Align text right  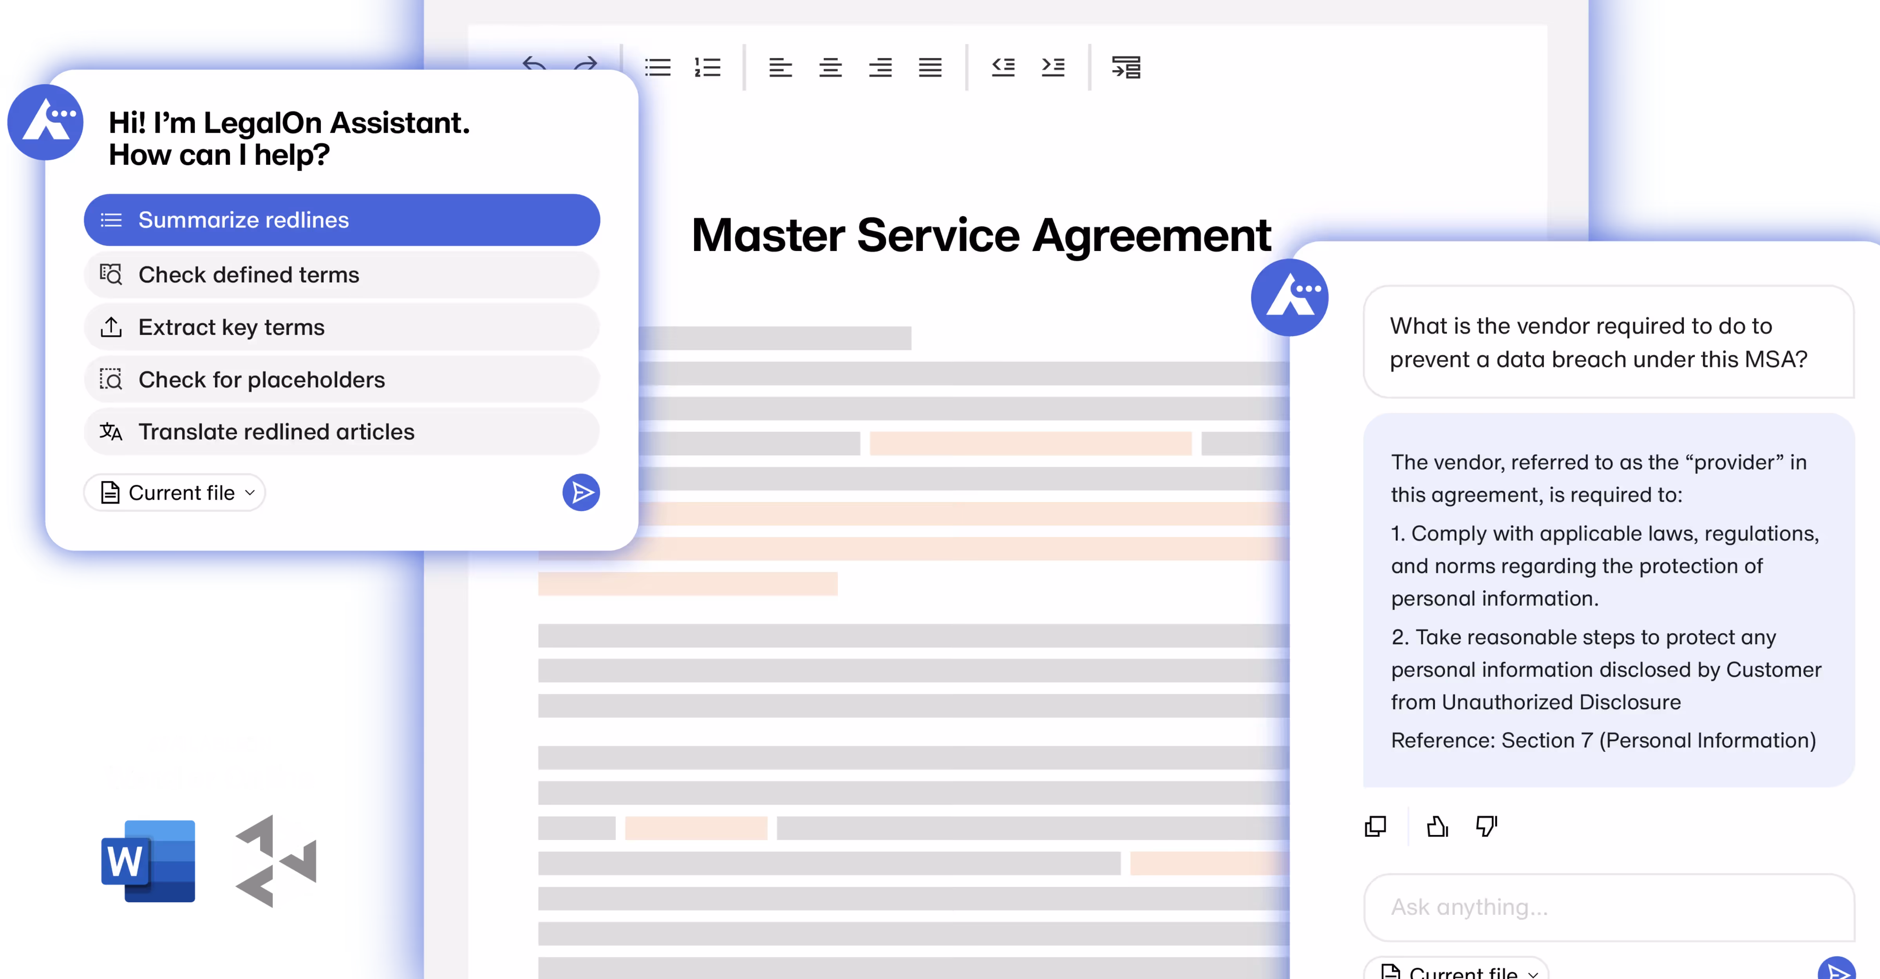coord(880,67)
